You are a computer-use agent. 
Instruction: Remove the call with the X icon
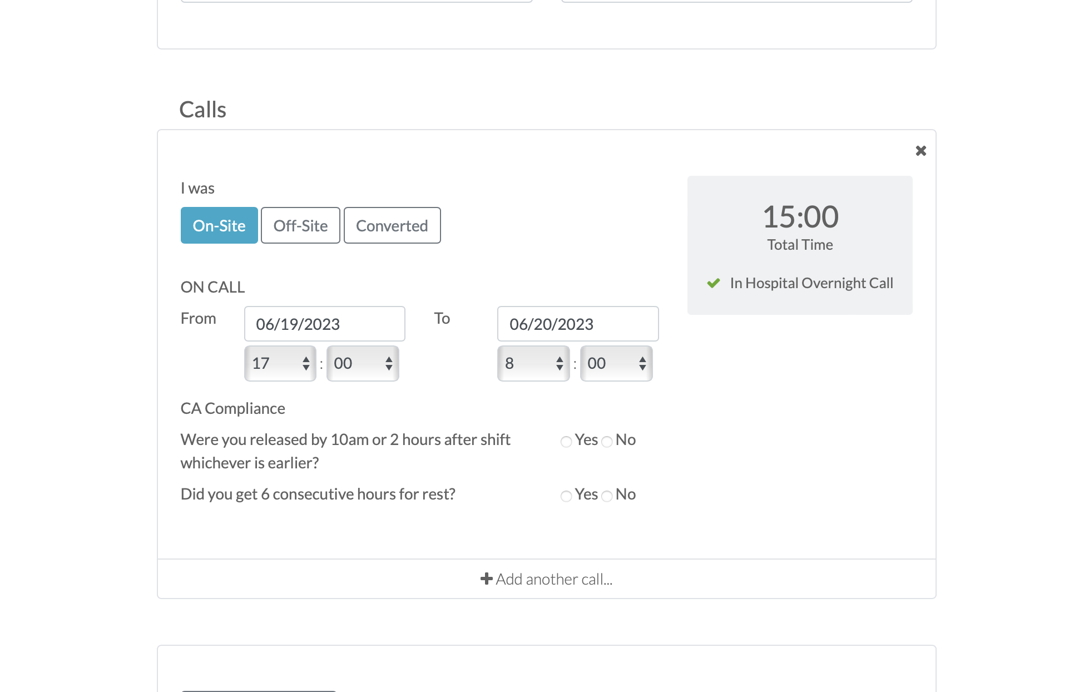click(x=920, y=151)
